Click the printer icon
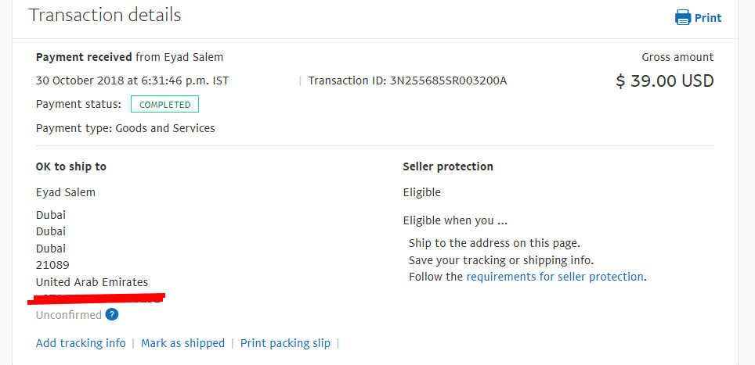The image size is (755, 365). click(x=683, y=18)
